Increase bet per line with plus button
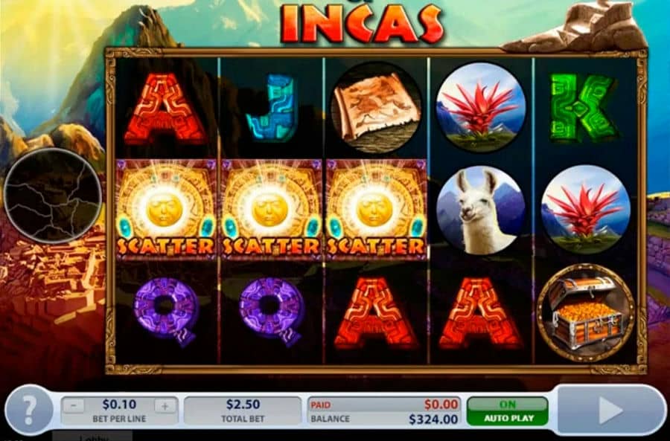The image size is (670, 441). (x=165, y=406)
